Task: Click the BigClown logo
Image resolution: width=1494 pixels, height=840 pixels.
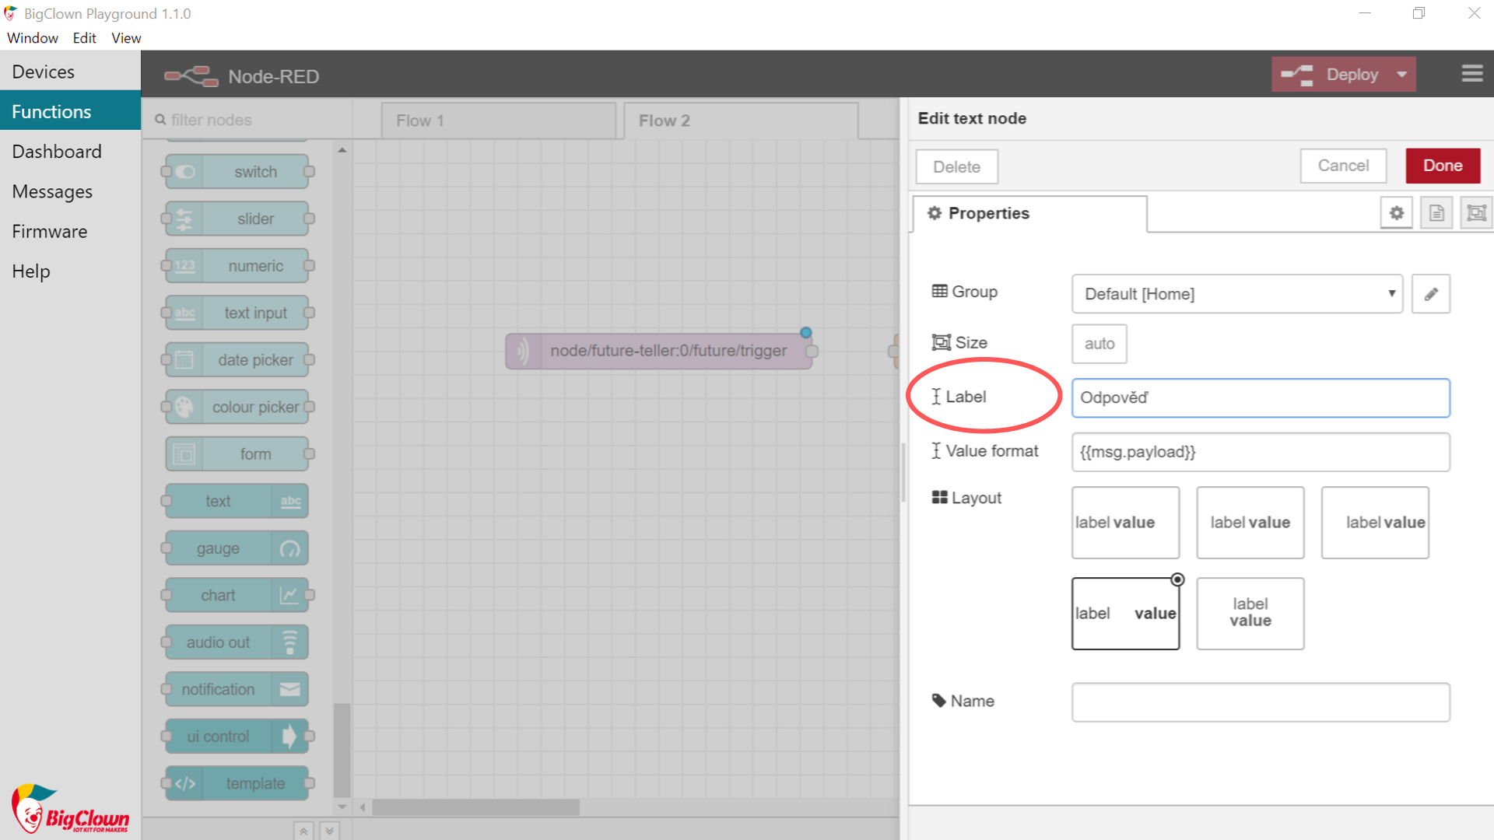Action: click(x=70, y=809)
